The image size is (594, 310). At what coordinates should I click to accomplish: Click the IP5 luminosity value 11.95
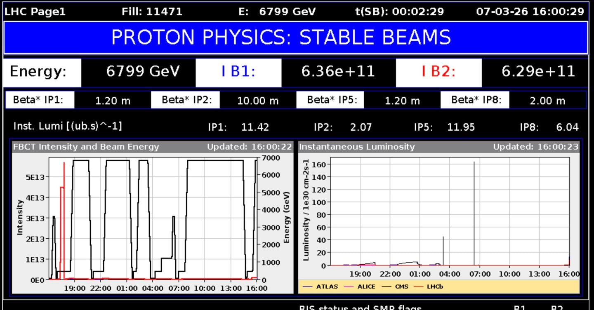point(461,127)
